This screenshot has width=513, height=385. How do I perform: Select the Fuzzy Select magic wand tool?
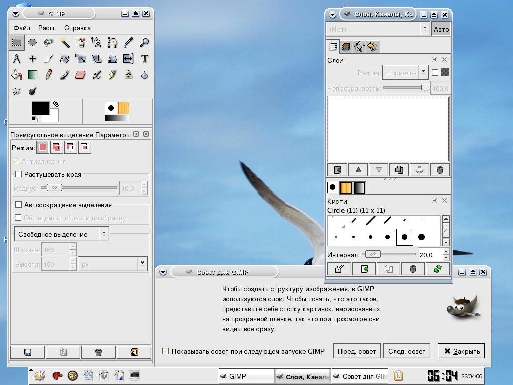point(65,42)
